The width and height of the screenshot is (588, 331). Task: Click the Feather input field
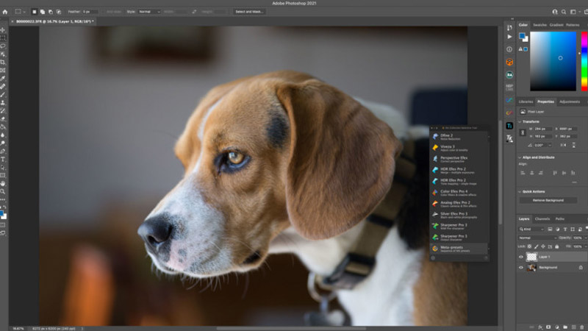[x=89, y=12]
